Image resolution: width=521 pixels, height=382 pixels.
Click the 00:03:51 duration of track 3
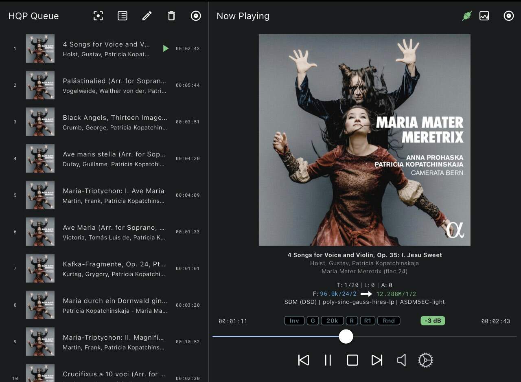pos(188,122)
